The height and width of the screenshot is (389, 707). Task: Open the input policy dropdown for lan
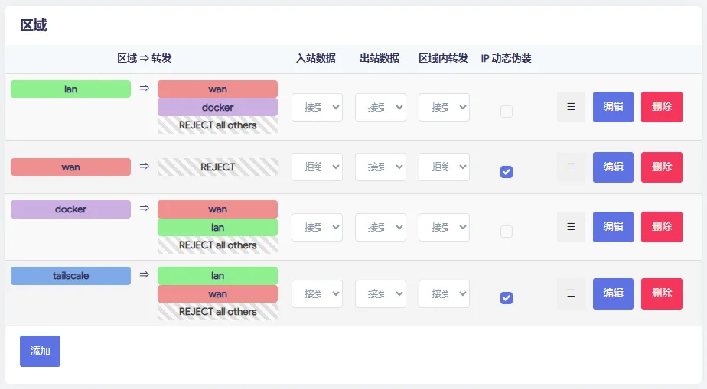point(317,108)
